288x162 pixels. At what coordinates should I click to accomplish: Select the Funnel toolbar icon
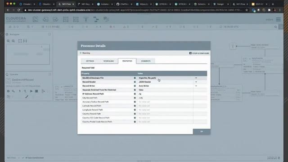click(86, 19)
